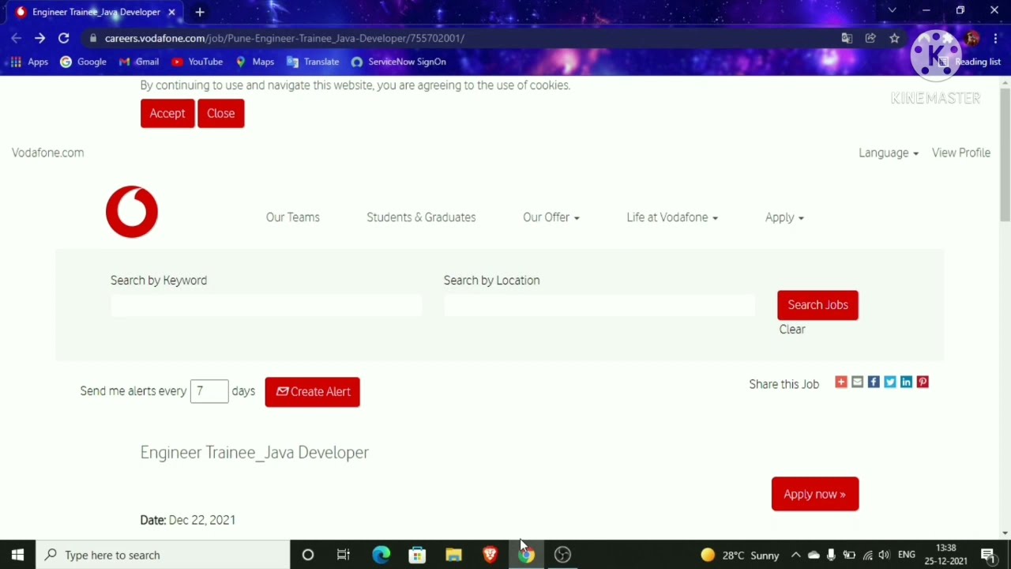Screen dimensions: 1011x569
Task: Open the taskbar clock showing 13:38
Action: coord(946,555)
